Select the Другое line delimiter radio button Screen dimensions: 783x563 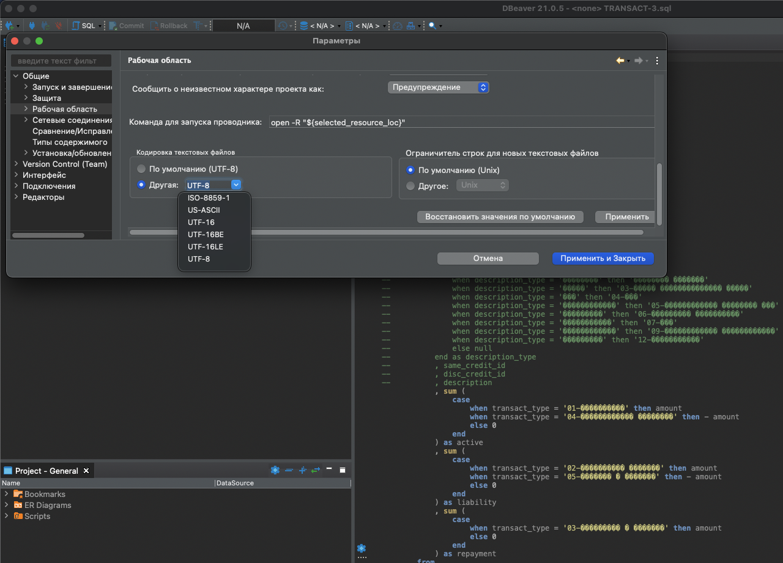tap(410, 185)
